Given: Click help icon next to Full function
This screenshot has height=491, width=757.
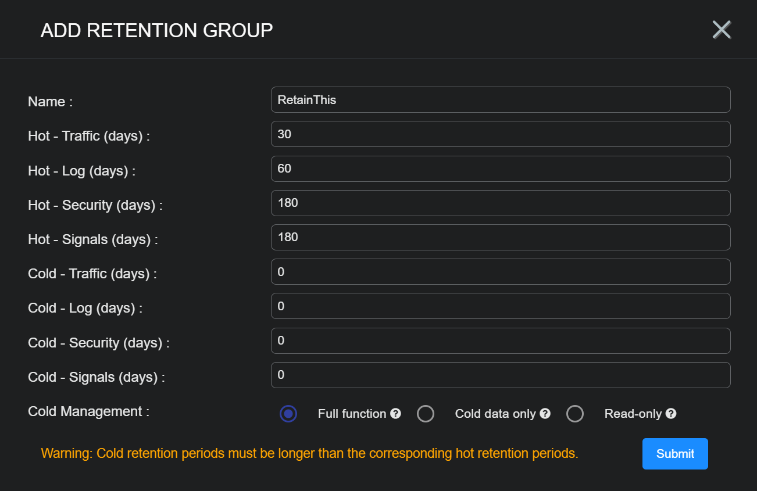Looking at the screenshot, I should tap(395, 414).
